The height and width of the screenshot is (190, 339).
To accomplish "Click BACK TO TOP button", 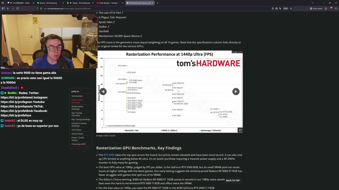I will click(233, 180).
